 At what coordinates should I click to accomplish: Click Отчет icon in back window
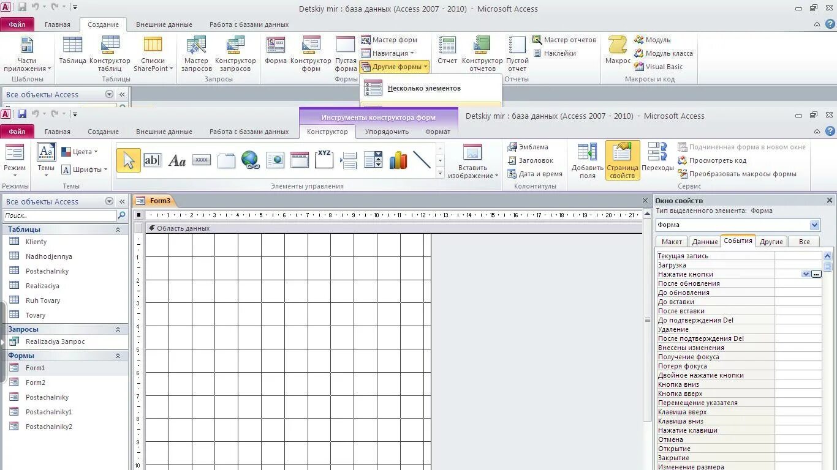(447, 50)
